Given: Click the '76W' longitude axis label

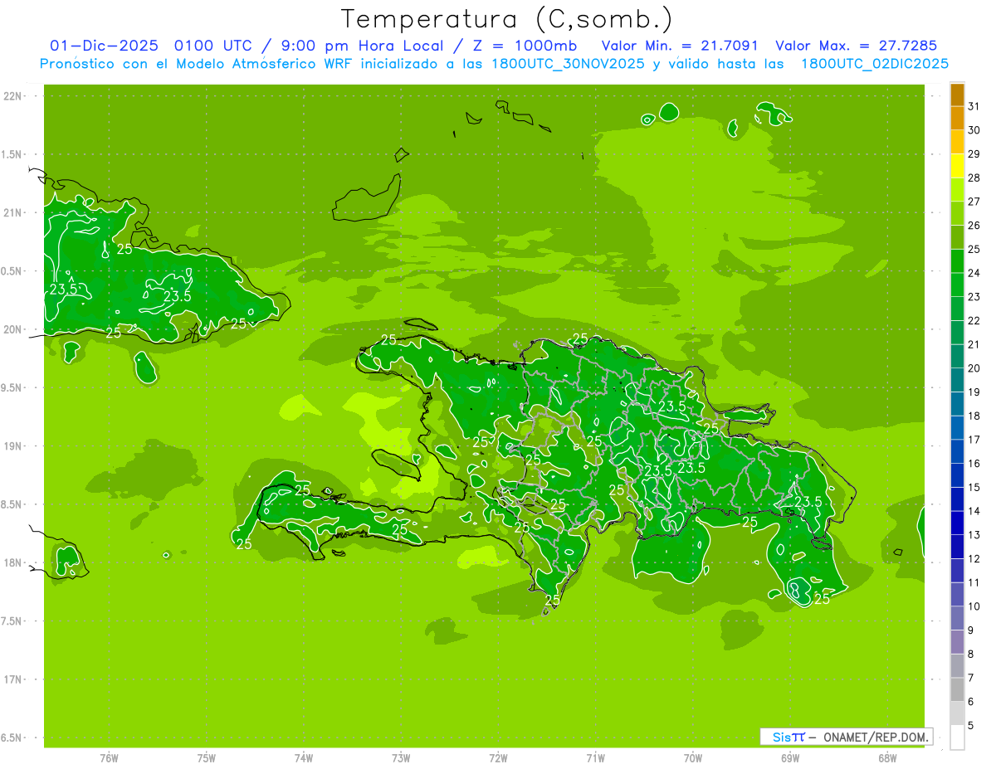Looking at the screenshot, I should tap(109, 757).
